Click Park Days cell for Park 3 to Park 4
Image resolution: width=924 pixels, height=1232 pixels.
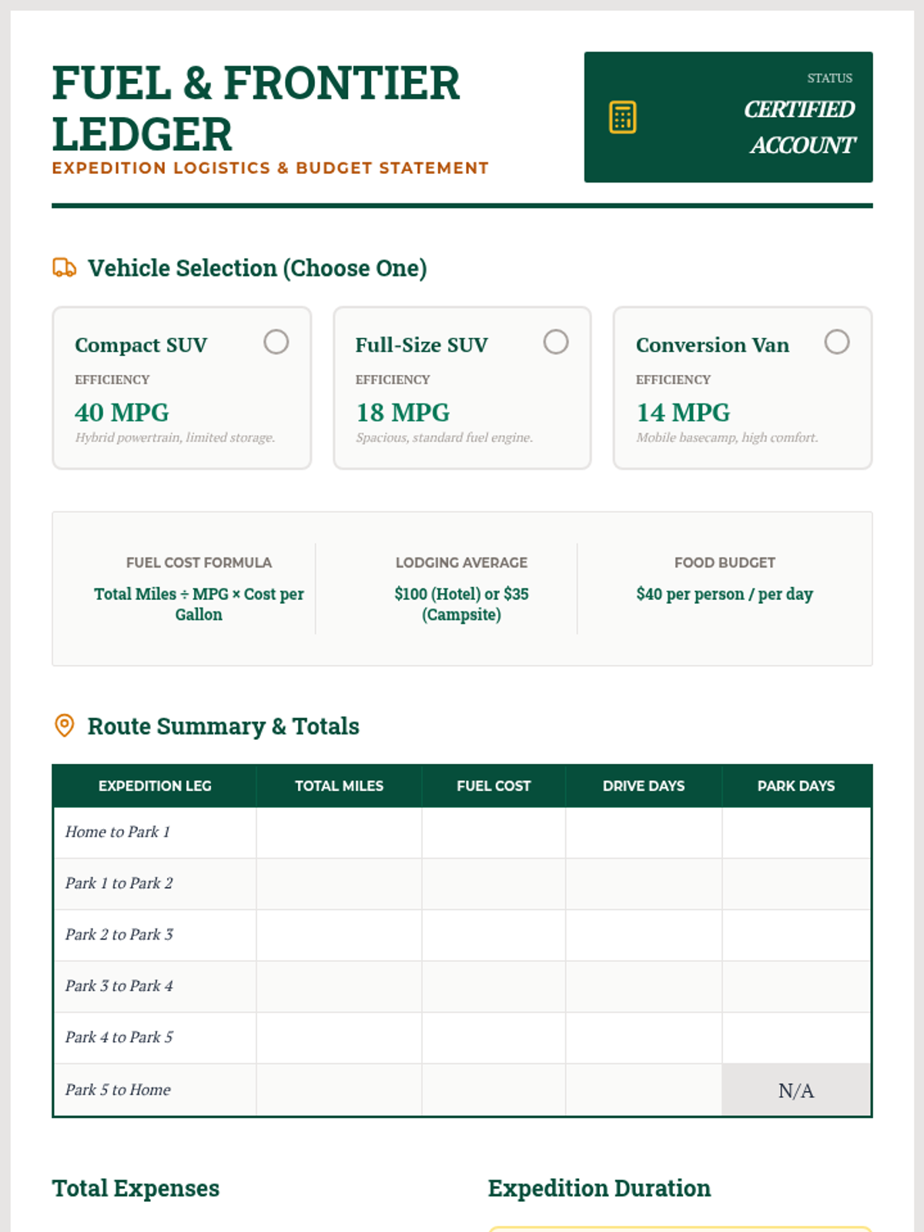(x=795, y=986)
